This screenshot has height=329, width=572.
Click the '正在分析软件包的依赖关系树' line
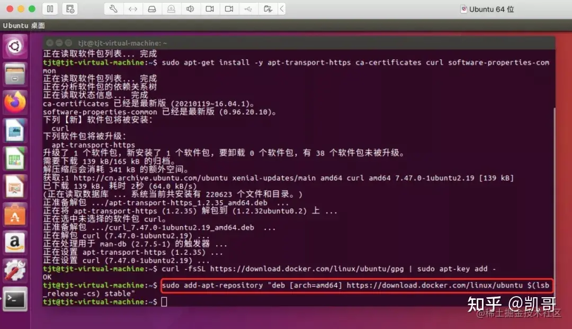click(x=100, y=87)
